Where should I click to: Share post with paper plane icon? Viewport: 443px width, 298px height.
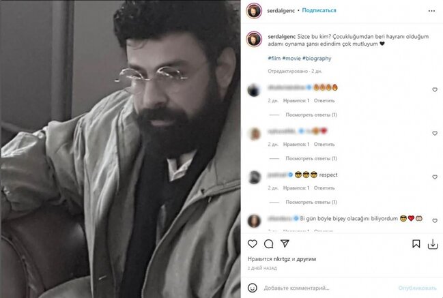click(285, 243)
